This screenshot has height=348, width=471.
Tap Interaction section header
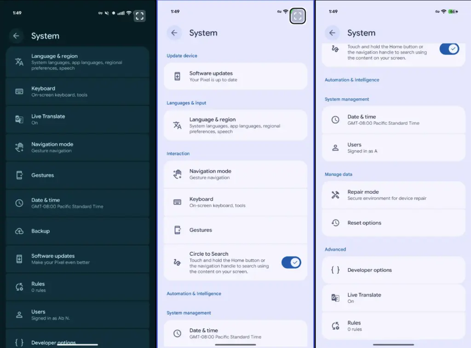click(178, 153)
